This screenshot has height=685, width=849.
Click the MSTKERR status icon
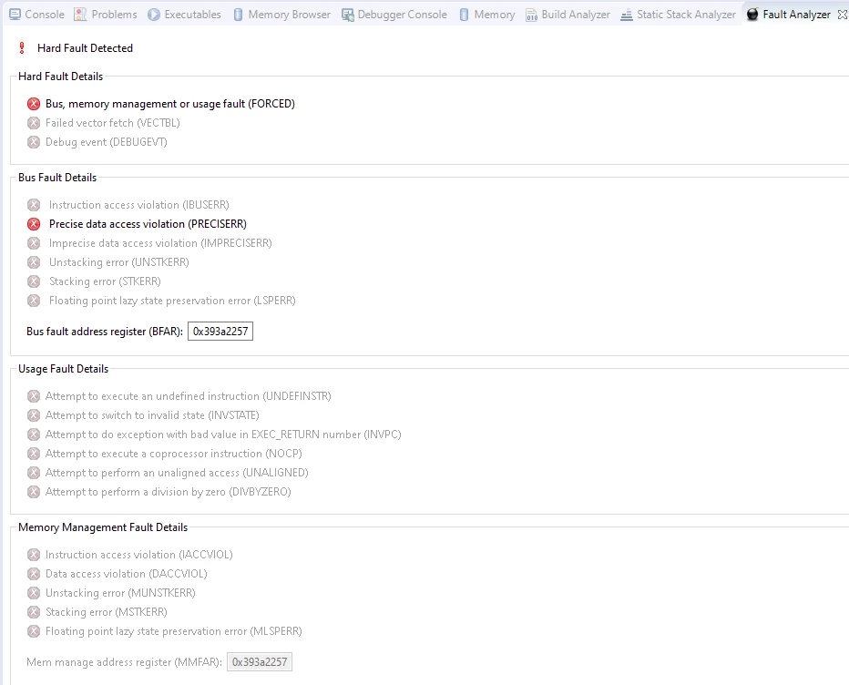click(34, 612)
